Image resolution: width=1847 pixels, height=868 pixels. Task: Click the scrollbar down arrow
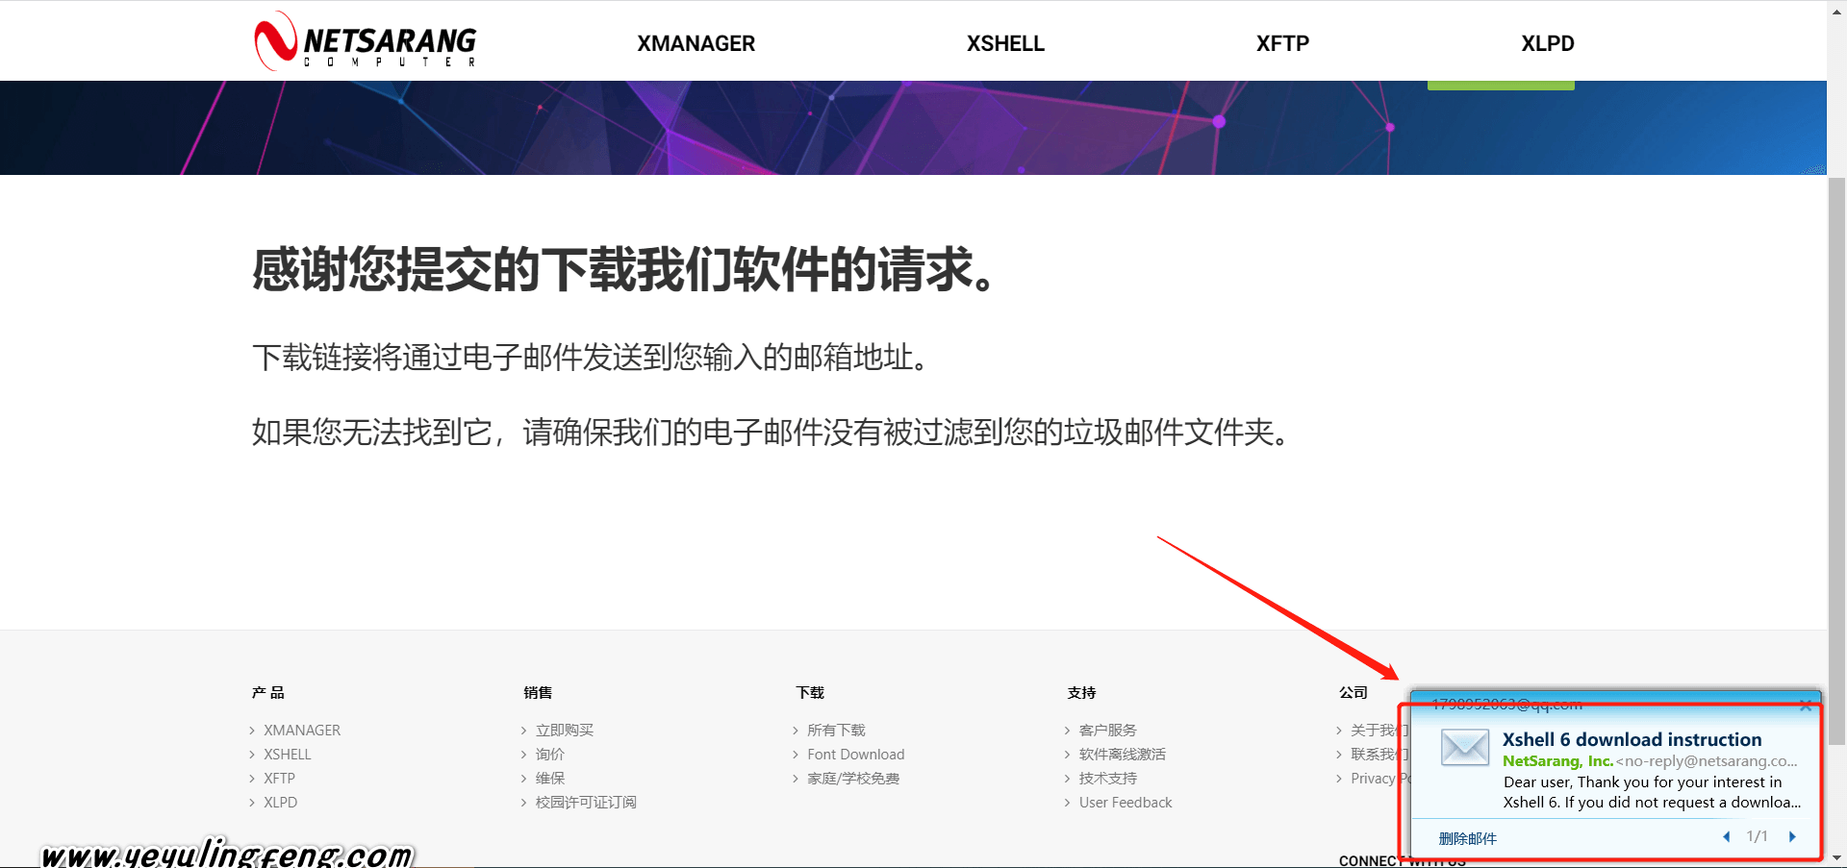(1836, 858)
